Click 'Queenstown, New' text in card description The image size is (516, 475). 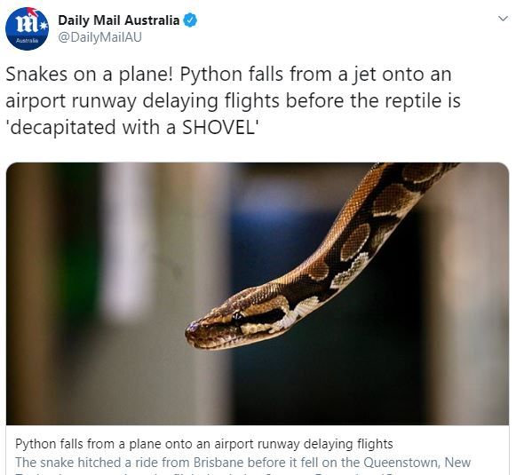pos(417,463)
